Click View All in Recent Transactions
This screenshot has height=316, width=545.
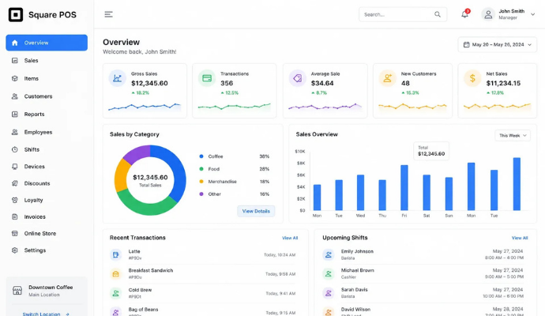coord(290,238)
